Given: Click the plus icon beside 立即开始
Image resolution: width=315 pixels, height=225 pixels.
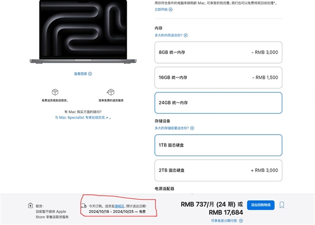Looking at the screenshot, I should point(173,9).
